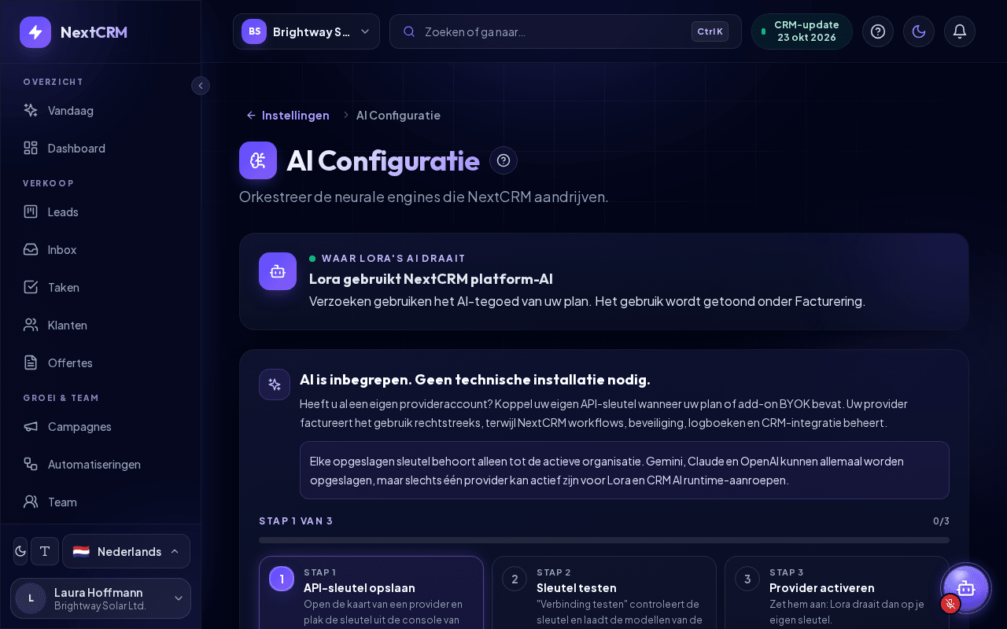Image resolution: width=1007 pixels, height=629 pixels.
Task: Collapse the sidebar with the chevron
Action: [x=201, y=86]
